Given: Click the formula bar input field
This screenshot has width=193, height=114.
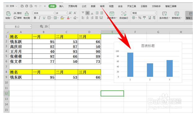Looking at the screenshot, I should tap(121, 26).
